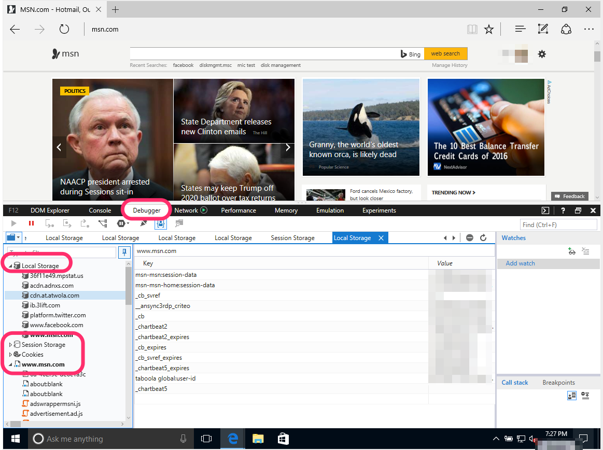Click the delete all watches icon
The width and height of the screenshot is (603, 450).
pos(585,251)
